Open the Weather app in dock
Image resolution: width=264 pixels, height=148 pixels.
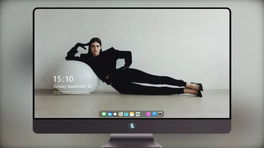click(x=110, y=114)
